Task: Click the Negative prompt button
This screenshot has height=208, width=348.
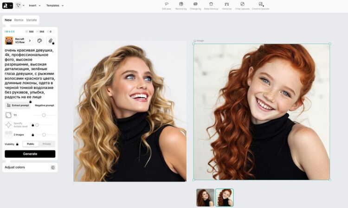Action: point(45,106)
